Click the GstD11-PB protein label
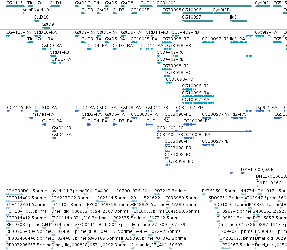The width and height of the screenshot is (287, 250). 157,108
